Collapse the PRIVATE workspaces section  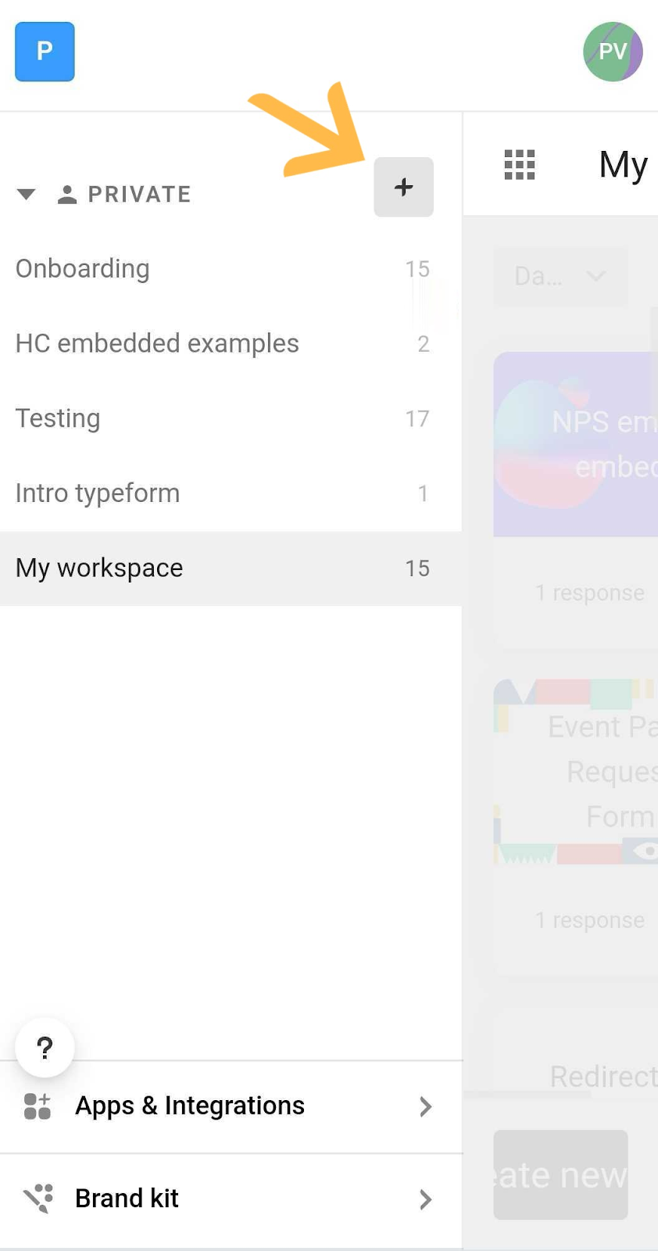tap(26, 195)
